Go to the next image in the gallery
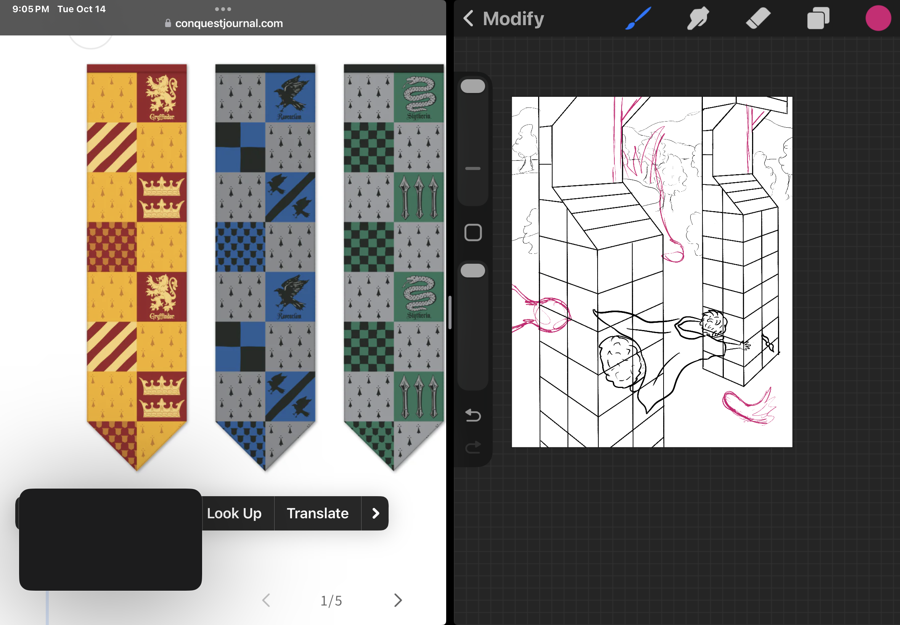Screen dimensions: 900x625 click(398, 600)
